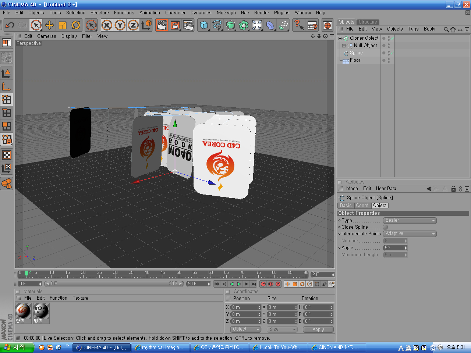Toggle Spline object enable checkmark
Image resolution: width=471 pixels, height=353 pixels.
tap(392, 53)
